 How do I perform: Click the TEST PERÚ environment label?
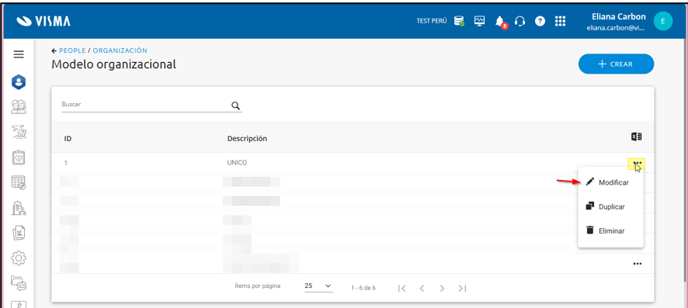[x=432, y=21]
